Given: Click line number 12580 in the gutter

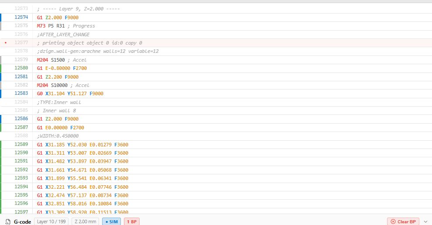Looking at the screenshot, I should coord(21,68).
